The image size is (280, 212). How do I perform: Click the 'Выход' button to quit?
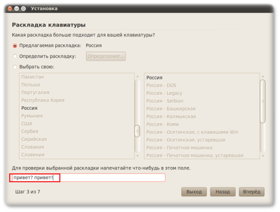pos(194,192)
